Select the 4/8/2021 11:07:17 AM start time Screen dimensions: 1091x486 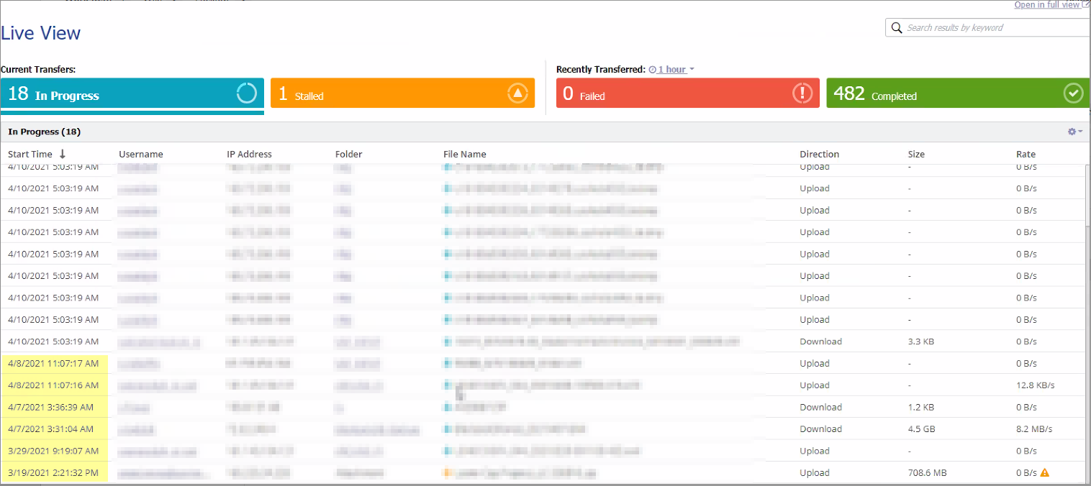coord(53,363)
